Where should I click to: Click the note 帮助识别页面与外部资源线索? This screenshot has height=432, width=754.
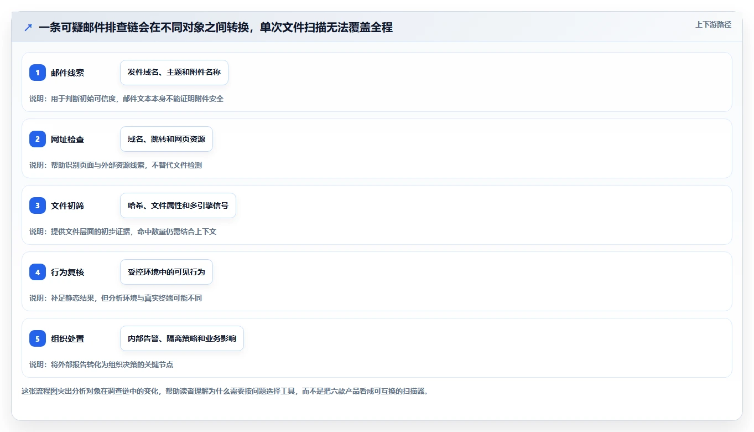116,165
